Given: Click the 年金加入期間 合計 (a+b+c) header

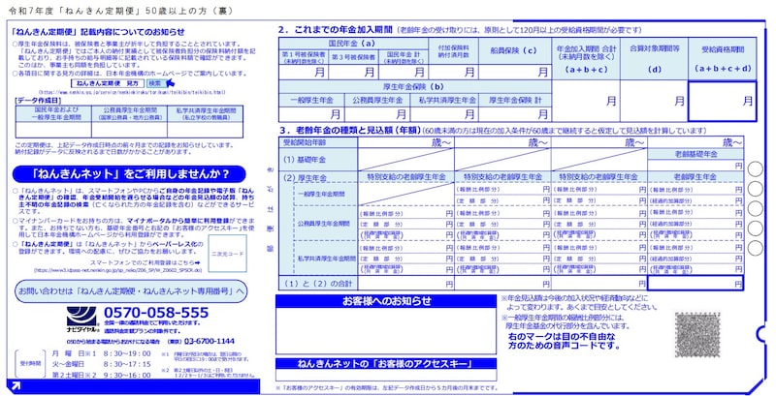Looking at the screenshot, I should pyautogui.click(x=586, y=59).
